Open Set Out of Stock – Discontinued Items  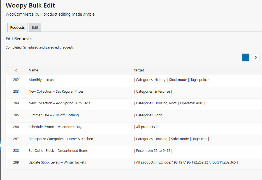pos(58,150)
